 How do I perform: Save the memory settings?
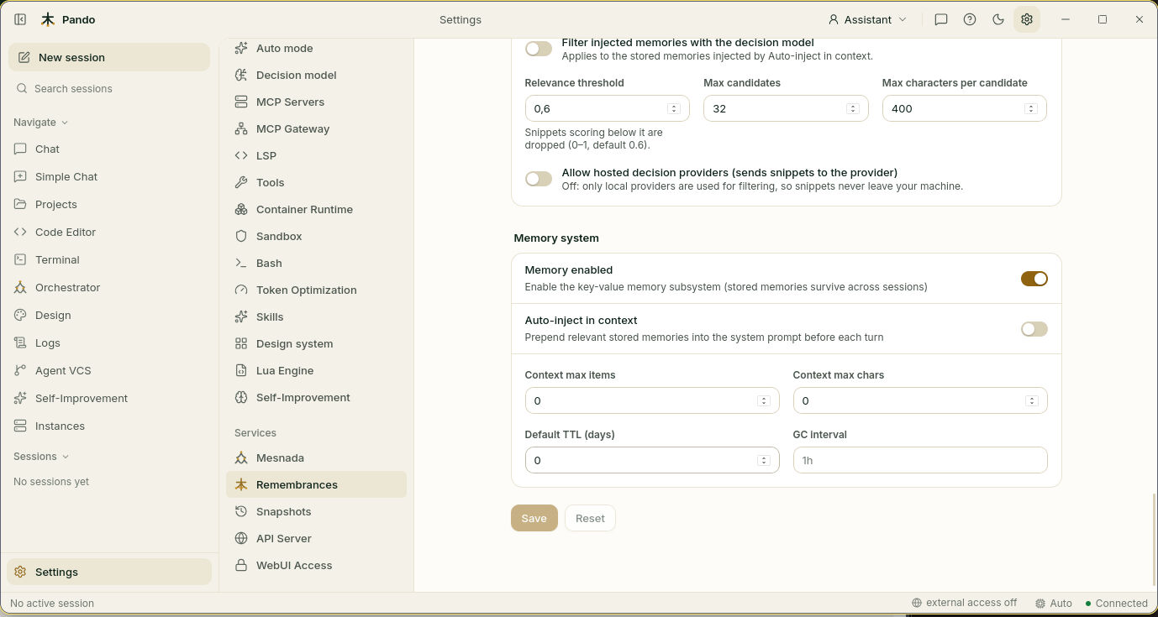tap(534, 518)
